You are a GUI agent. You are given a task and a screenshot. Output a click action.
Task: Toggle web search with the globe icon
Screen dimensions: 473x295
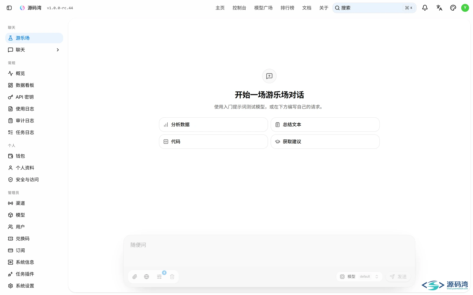click(x=147, y=277)
